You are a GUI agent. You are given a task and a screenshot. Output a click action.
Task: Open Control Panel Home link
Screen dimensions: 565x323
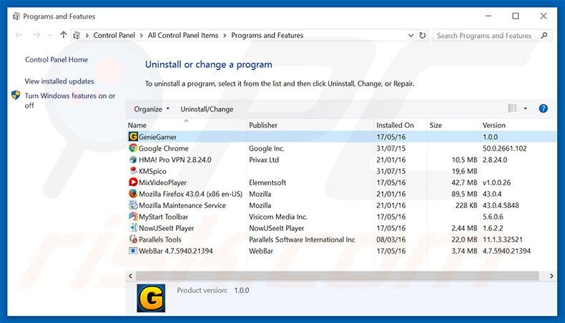(56, 60)
